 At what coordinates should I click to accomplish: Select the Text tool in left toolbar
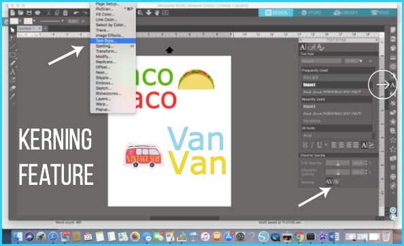coord(12,72)
